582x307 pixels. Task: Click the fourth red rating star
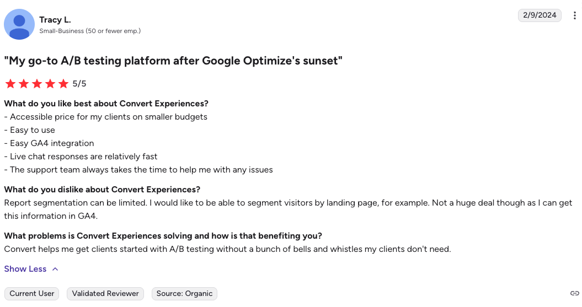[x=50, y=84]
